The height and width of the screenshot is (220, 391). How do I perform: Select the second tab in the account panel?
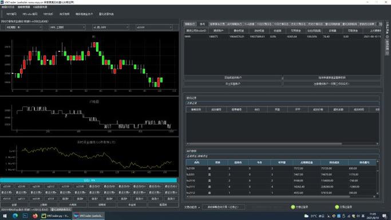(202, 24)
